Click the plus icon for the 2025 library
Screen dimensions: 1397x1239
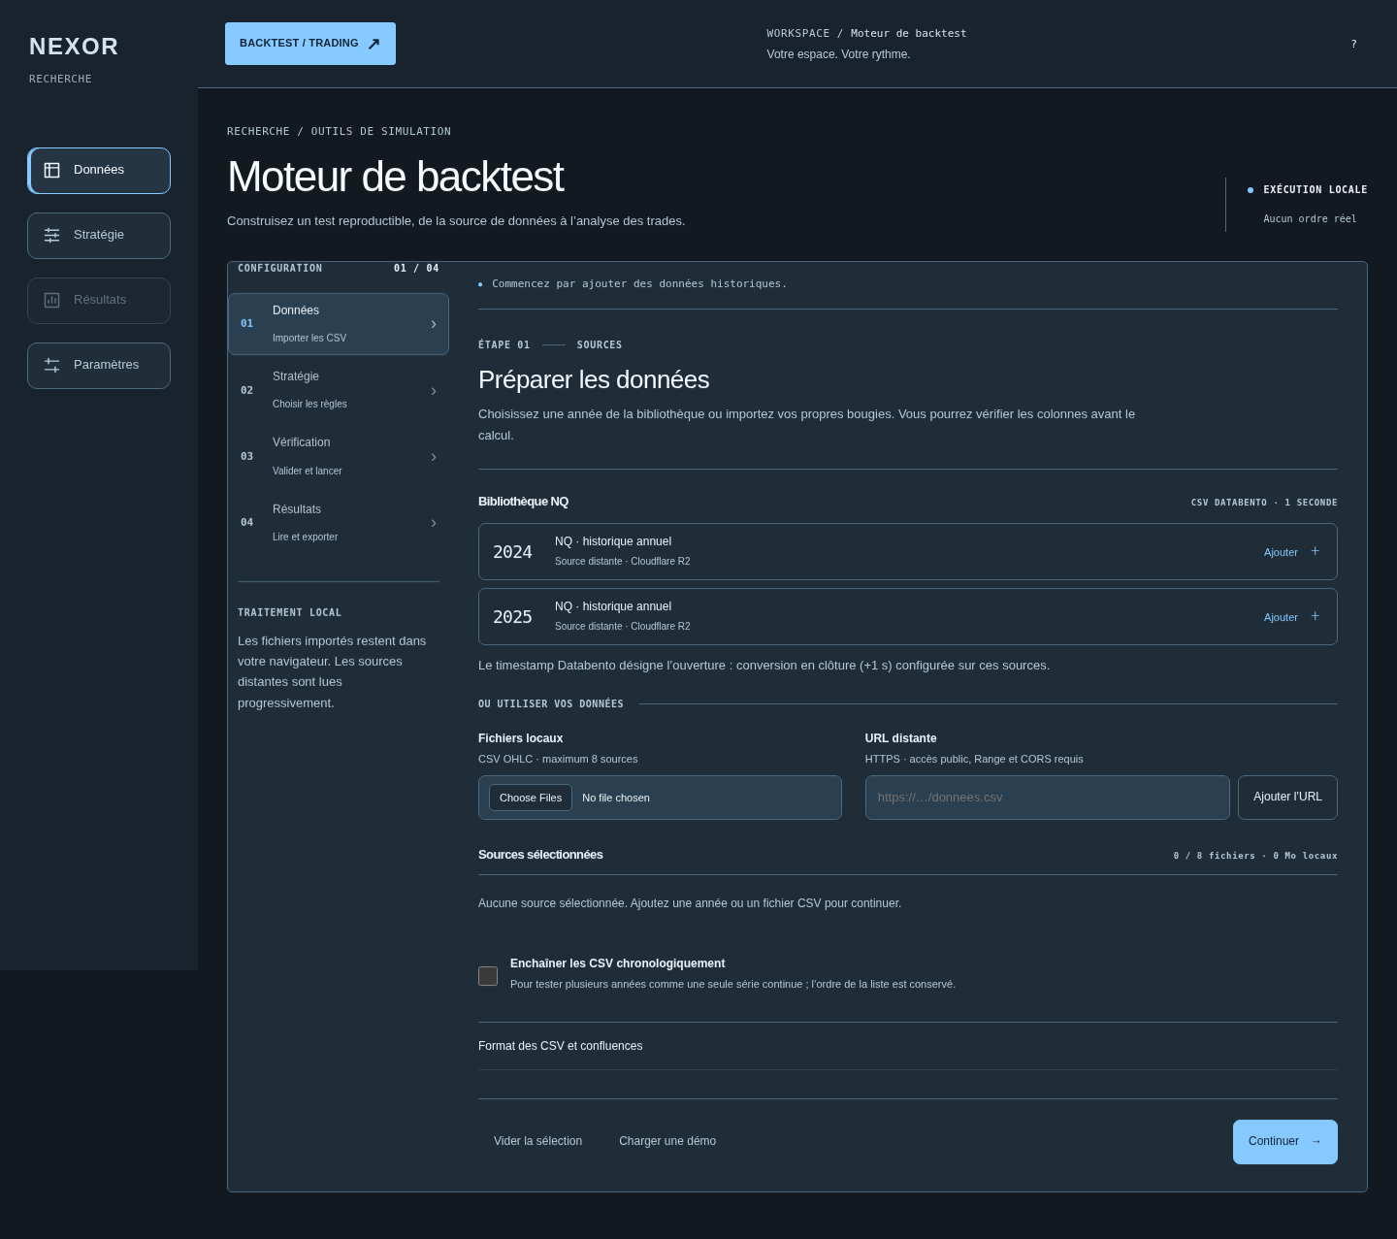coord(1316,616)
